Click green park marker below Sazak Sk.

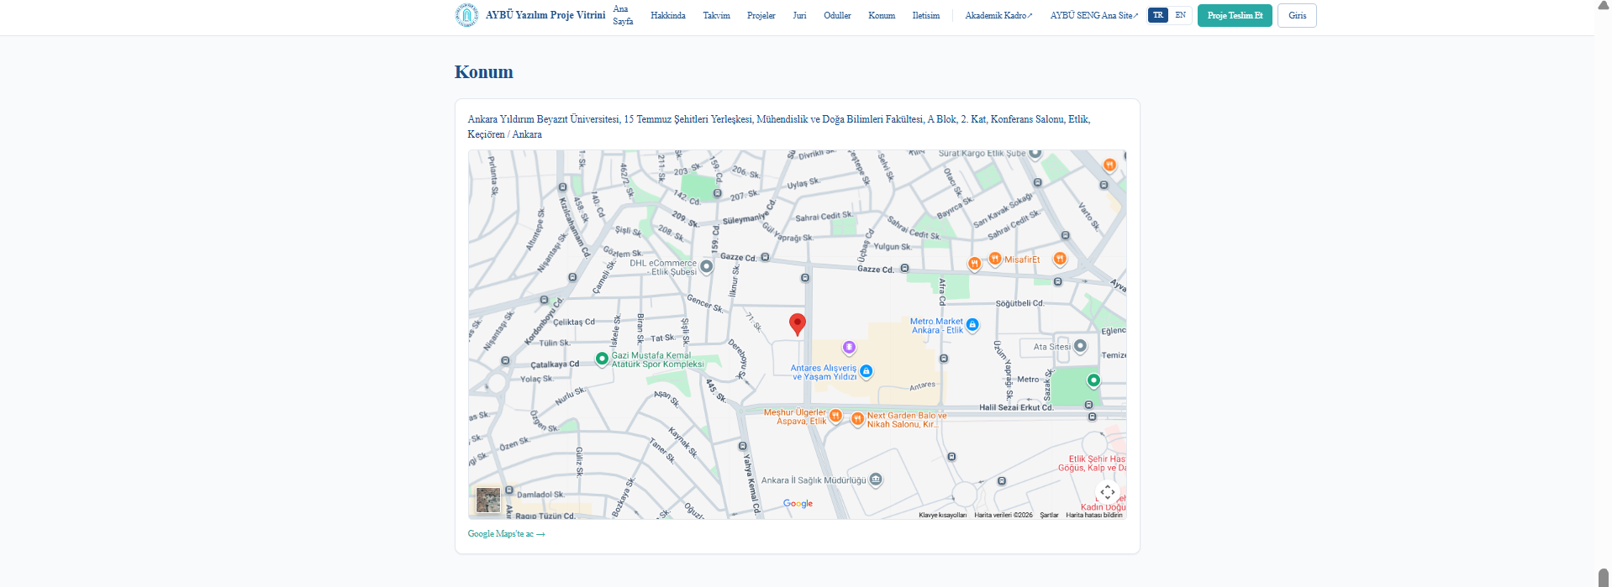pos(1093,380)
